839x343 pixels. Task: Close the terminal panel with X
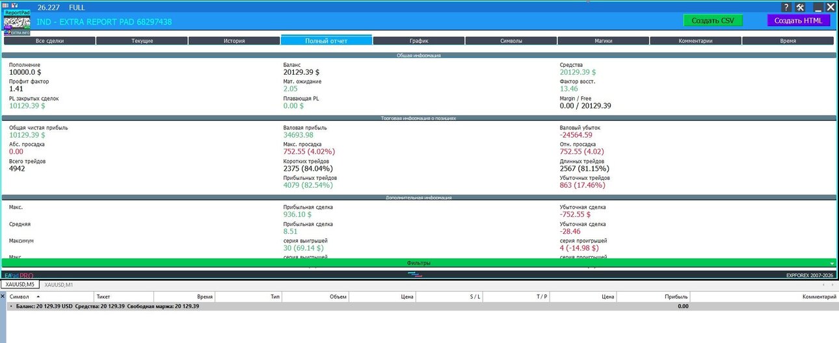click(x=3, y=296)
